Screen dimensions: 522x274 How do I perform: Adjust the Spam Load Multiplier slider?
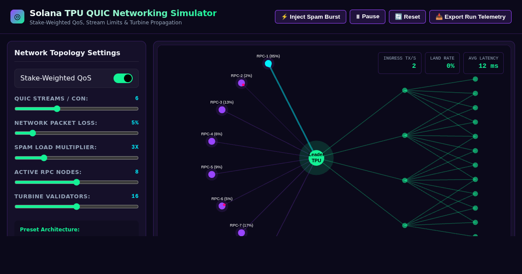point(77,158)
